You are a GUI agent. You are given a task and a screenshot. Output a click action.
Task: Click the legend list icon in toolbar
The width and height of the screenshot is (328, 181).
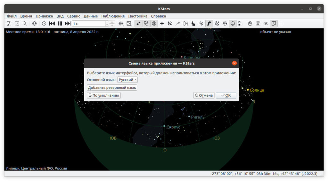241,24
